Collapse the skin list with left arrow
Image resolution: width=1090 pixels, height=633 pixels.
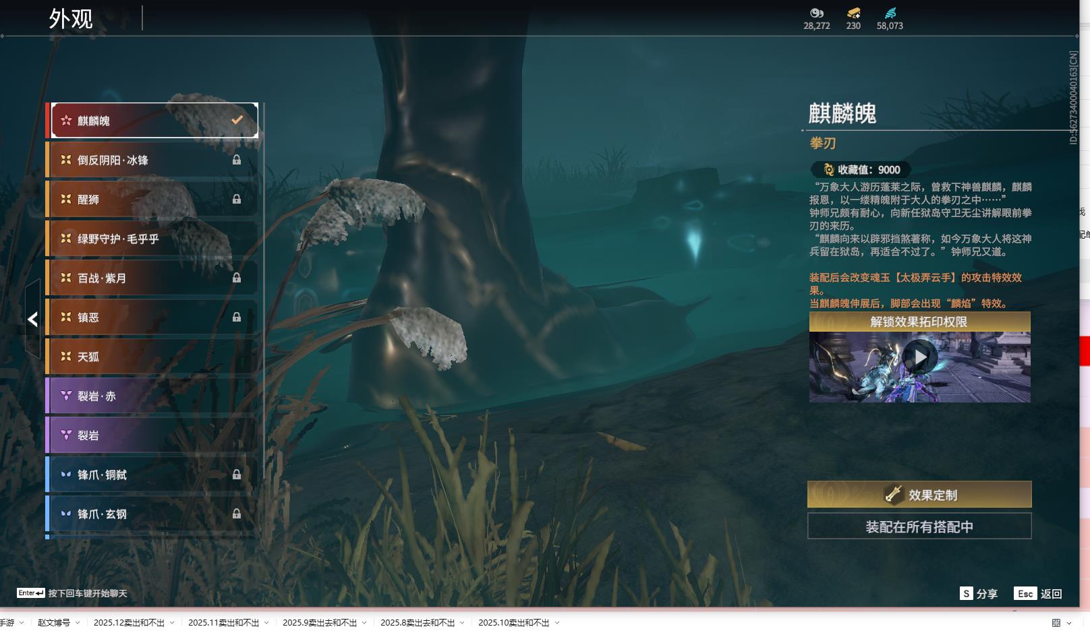pos(32,319)
